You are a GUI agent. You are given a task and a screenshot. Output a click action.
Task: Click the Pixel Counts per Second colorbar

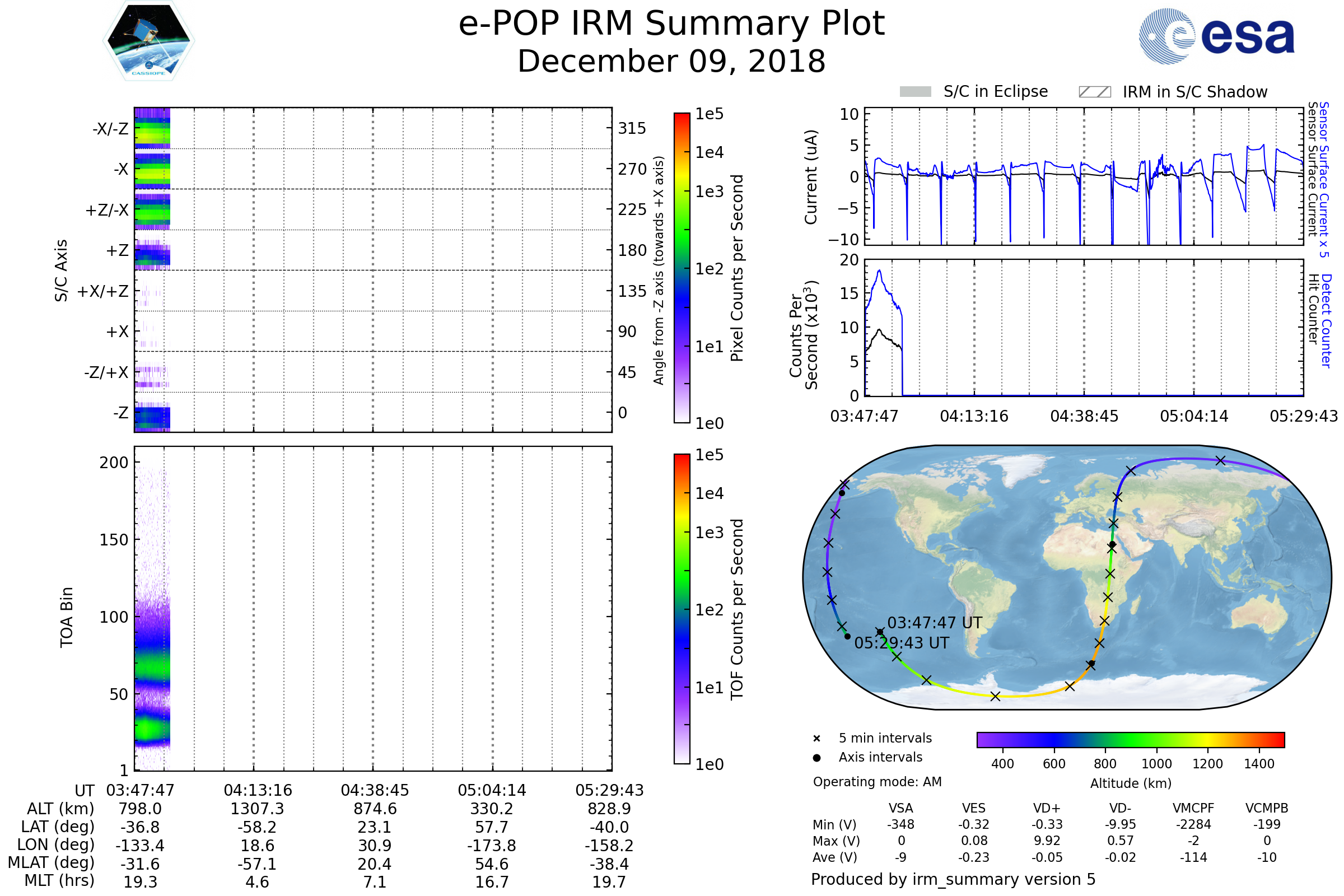682,268
